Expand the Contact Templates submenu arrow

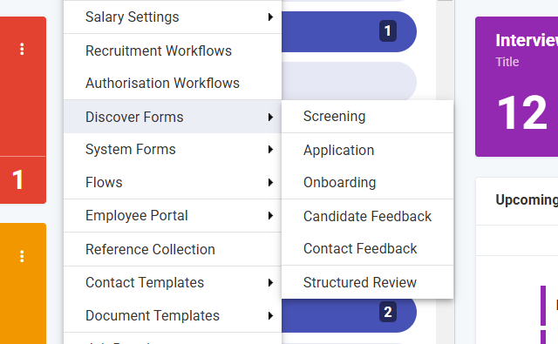point(270,282)
